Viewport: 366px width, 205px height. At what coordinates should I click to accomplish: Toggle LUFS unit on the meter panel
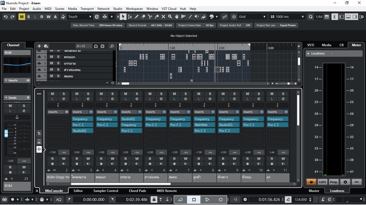(x=323, y=182)
